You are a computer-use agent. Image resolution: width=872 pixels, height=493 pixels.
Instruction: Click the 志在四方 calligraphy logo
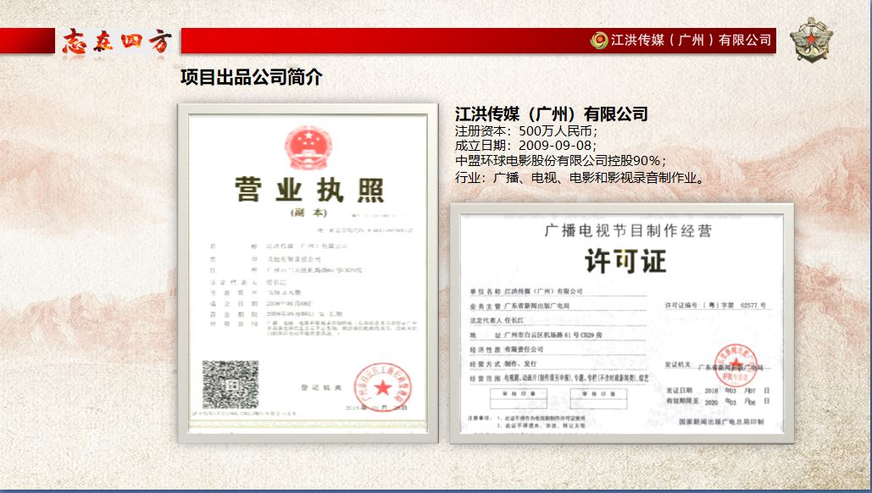[117, 42]
